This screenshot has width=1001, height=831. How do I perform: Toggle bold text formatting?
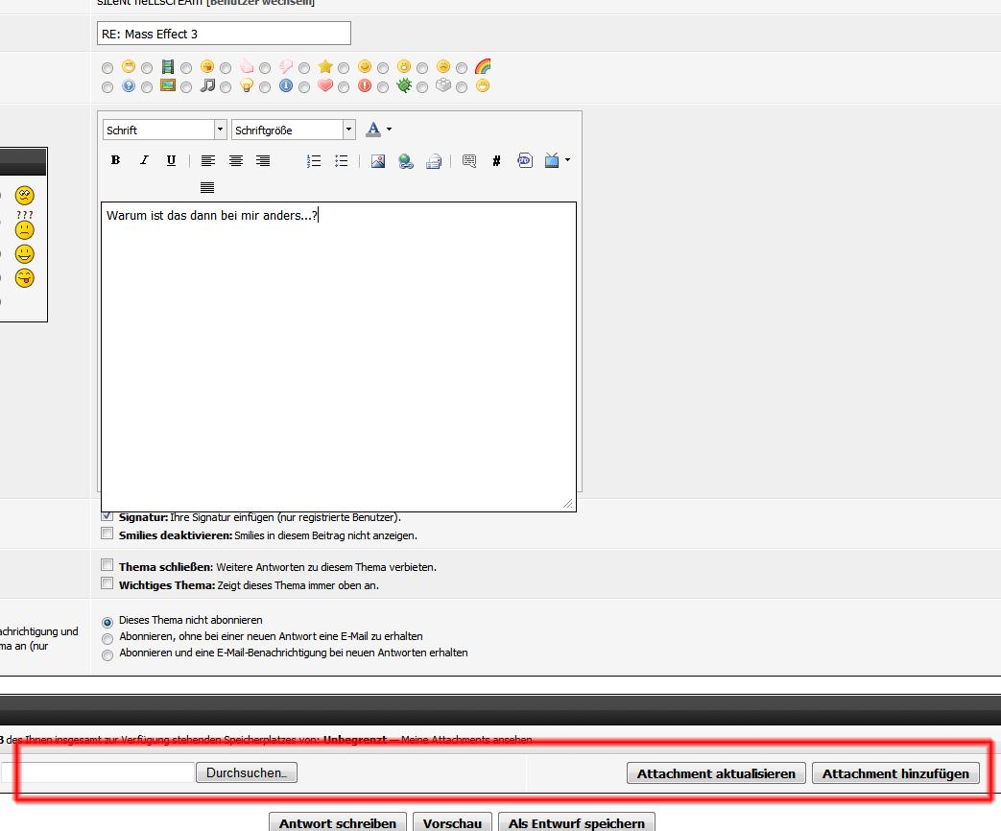[x=115, y=161]
